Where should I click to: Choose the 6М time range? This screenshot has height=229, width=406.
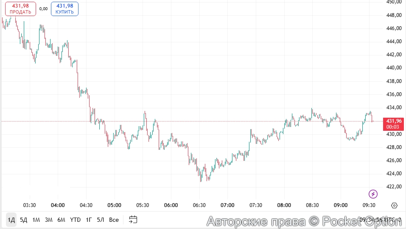coord(62,220)
